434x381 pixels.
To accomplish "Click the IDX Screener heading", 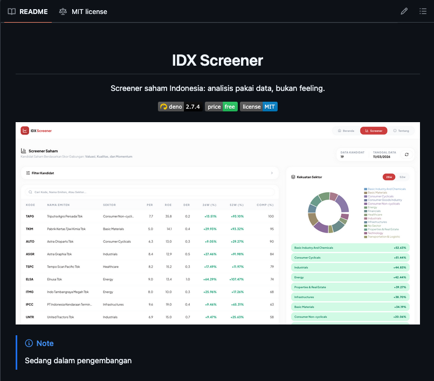I will 218,60.
